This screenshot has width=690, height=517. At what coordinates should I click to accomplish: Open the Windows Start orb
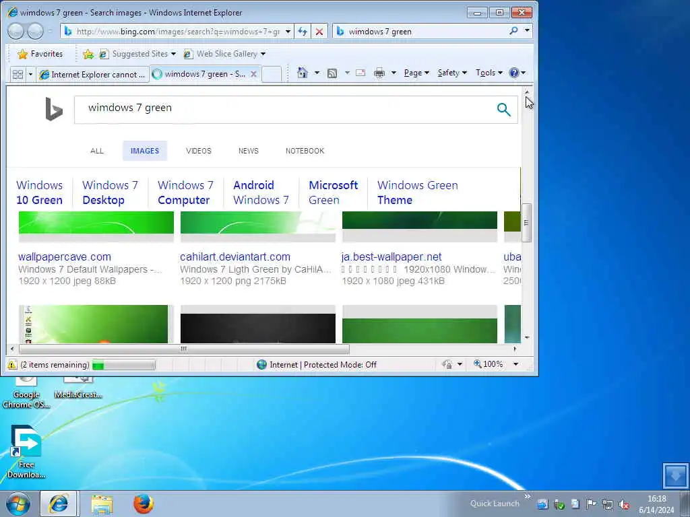[18, 504]
